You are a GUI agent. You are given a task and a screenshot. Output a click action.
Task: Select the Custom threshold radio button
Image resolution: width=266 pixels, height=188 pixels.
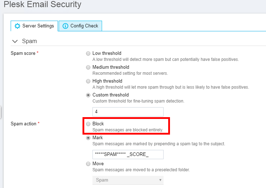pos(88,95)
